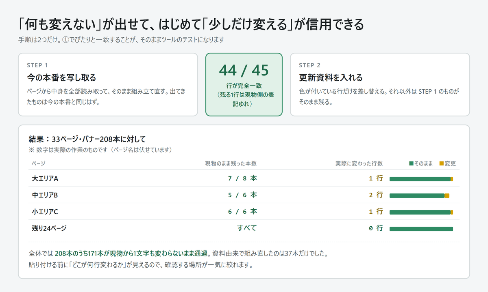Screen dimensions: 488x292
Task: Click caption 行が完全一致
Action: (x=244, y=86)
